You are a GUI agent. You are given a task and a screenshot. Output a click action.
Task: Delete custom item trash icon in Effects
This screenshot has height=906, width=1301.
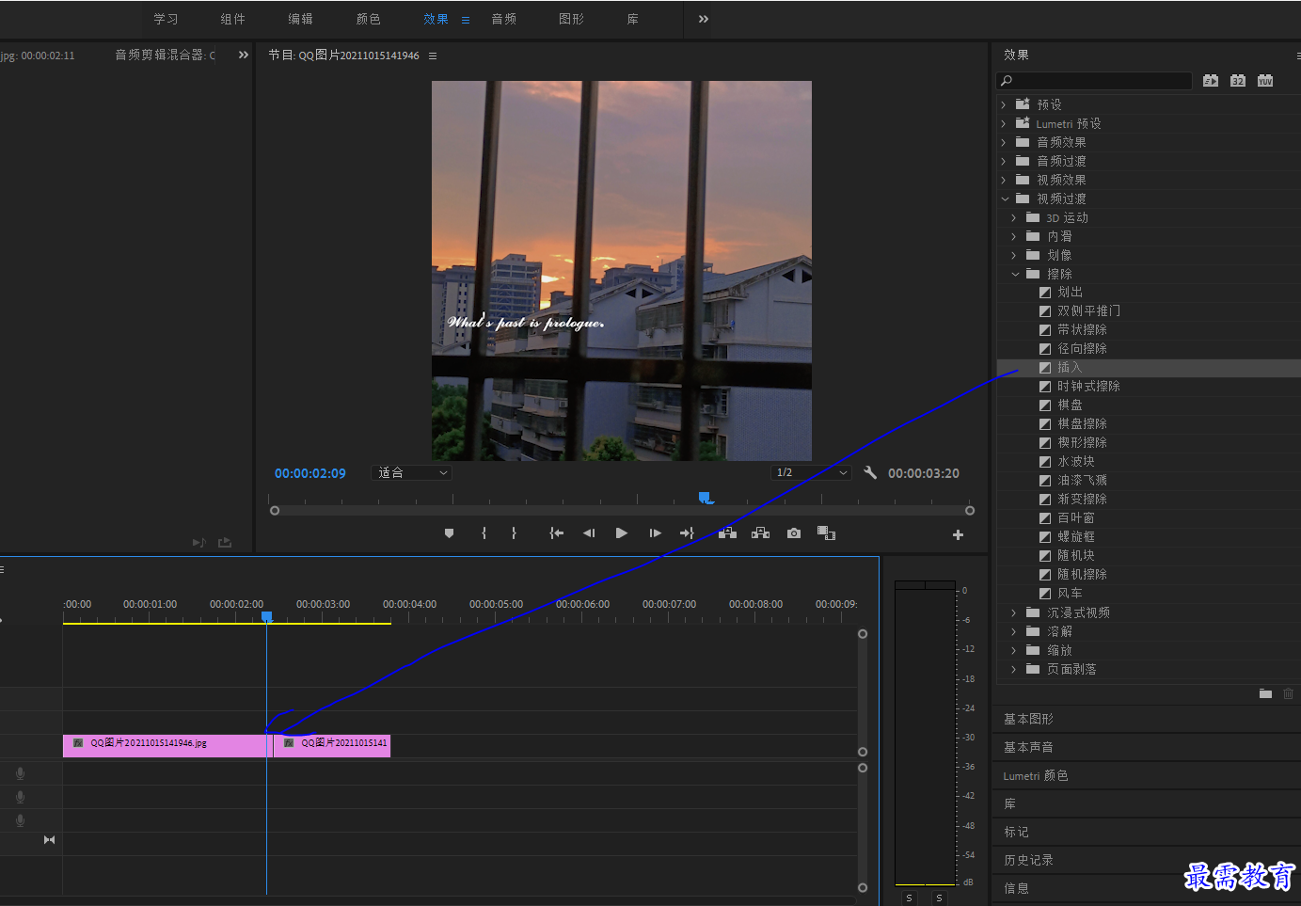[x=1288, y=693]
